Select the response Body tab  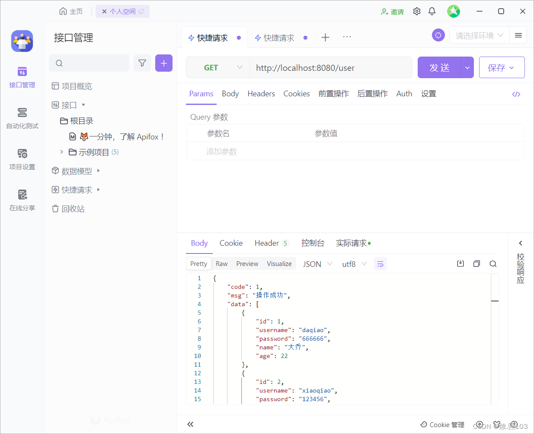point(199,243)
